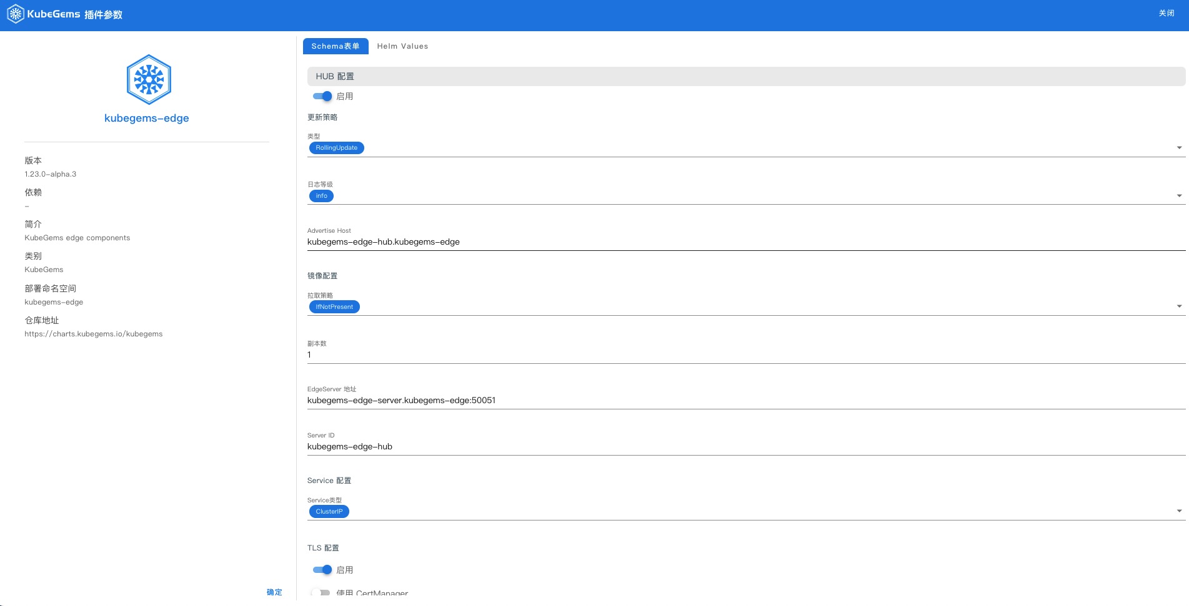Toggle the HUB 配置 启用 switch
This screenshot has width=1189, height=606.
322,96
